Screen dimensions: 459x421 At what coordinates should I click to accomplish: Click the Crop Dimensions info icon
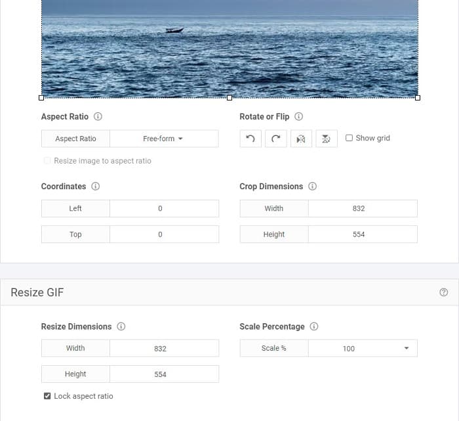(x=313, y=187)
